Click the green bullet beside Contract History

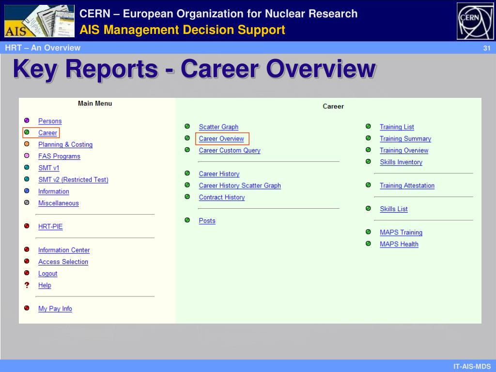coord(187,197)
